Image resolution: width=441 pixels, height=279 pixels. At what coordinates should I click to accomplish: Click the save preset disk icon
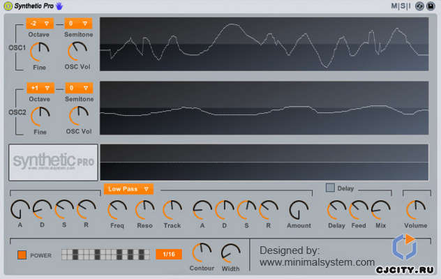click(431, 6)
